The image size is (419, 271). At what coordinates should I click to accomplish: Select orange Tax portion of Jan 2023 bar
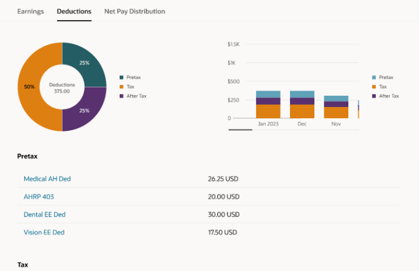[x=268, y=111]
